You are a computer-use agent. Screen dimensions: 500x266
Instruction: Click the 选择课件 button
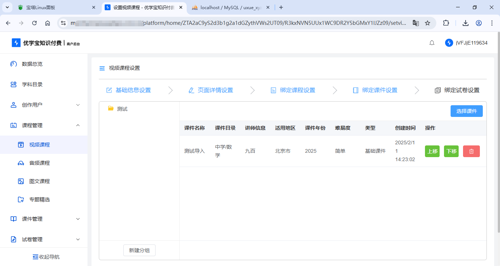coord(466,111)
